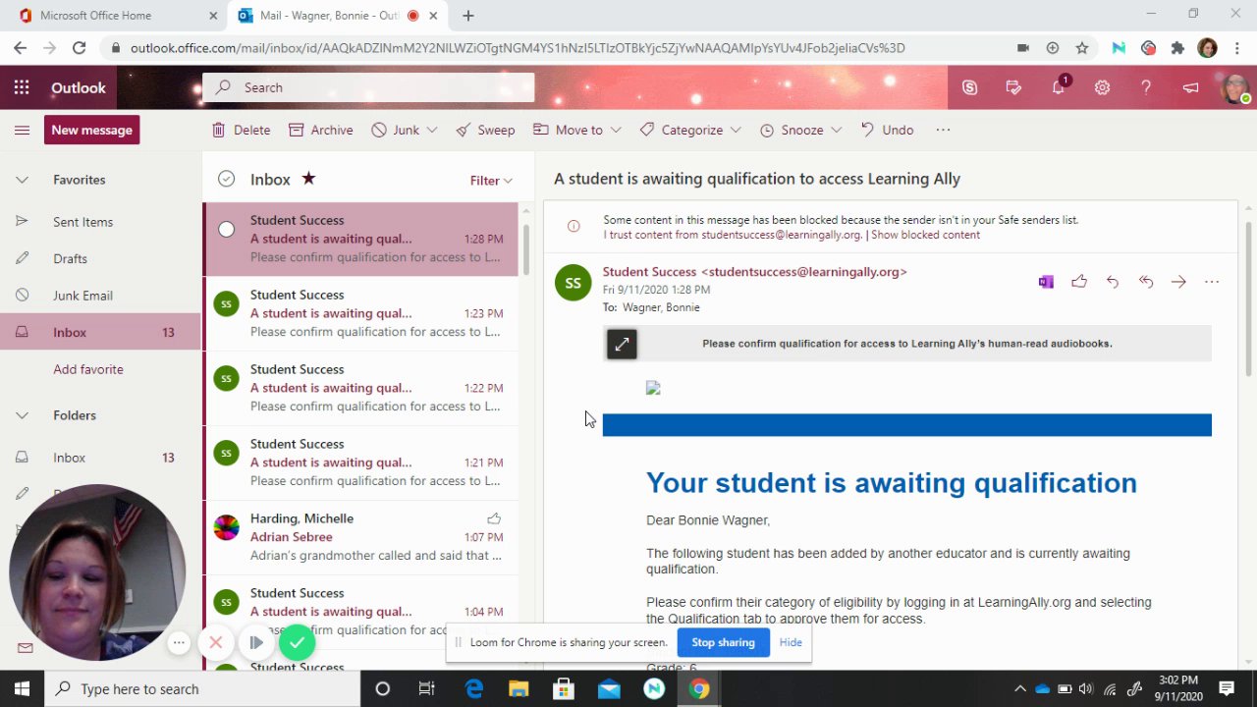Mark the message as Junk
This screenshot has height=707, width=1257.
click(x=395, y=130)
